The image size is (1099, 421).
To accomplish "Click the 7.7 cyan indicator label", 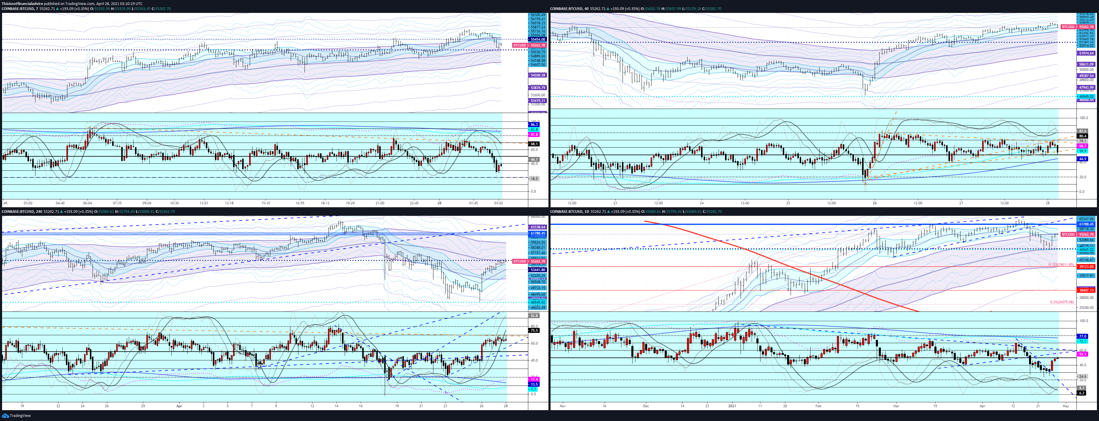I will pyautogui.click(x=533, y=389).
